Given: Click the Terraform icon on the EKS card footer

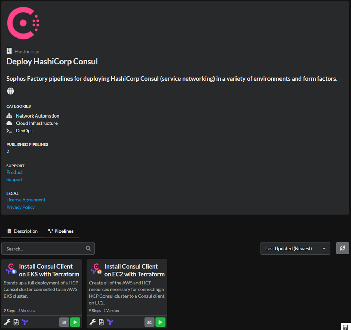Looking at the screenshot, I should (x=25, y=322).
